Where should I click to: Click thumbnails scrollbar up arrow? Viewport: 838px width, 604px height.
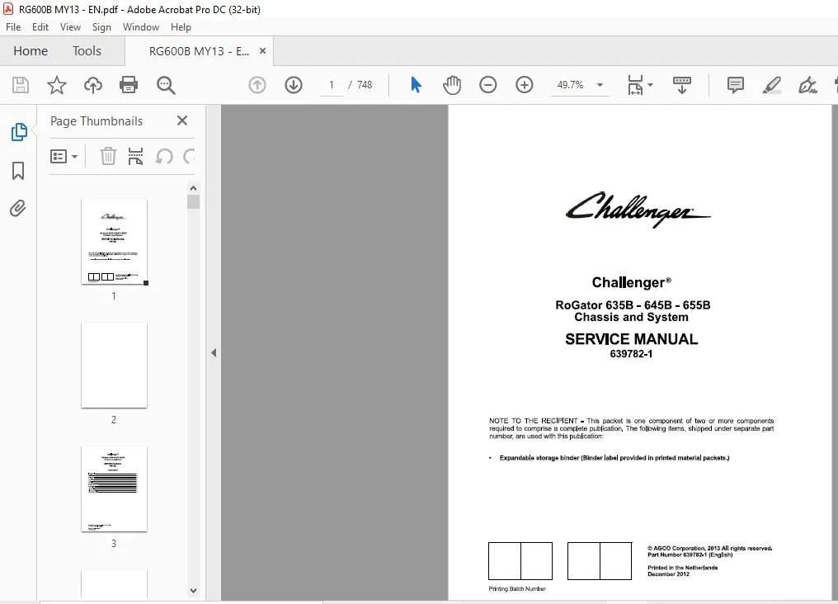[x=194, y=188]
